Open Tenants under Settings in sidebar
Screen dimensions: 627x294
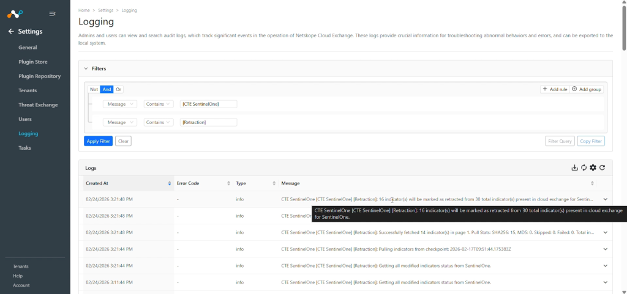click(28, 90)
